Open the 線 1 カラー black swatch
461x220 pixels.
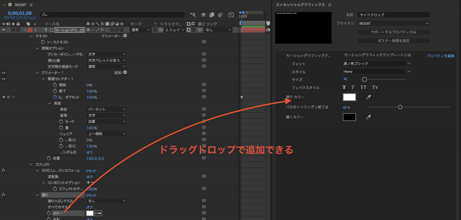[x=349, y=117]
